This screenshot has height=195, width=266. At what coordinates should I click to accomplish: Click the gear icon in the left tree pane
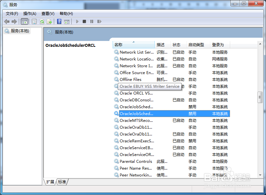click(7, 31)
